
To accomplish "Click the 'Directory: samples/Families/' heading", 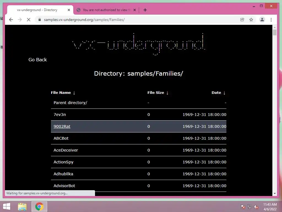I will [x=139, y=73].
